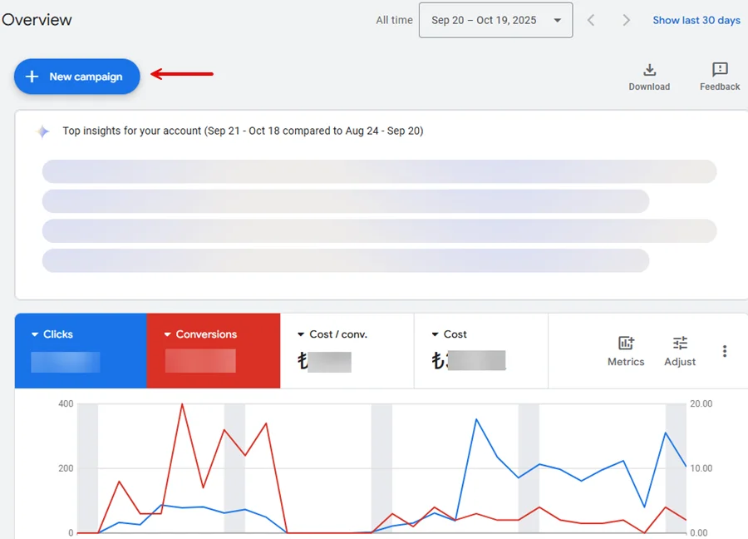Click the Top insights for your account heading
The width and height of the screenshot is (748, 539).
[x=243, y=131]
